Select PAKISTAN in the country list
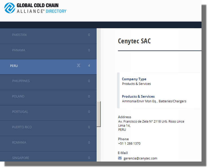The image size is (208, 168). (48, 36)
